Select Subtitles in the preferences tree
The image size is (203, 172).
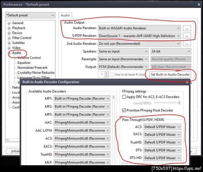18,43
